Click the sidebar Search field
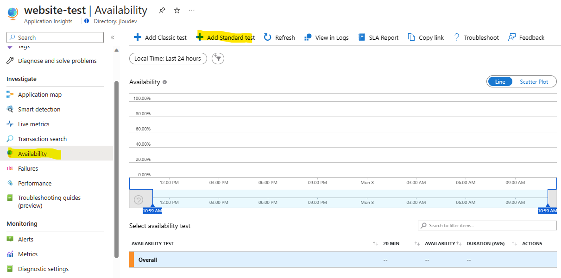The width and height of the screenshot is (561, 278). [x=55, y=37]
